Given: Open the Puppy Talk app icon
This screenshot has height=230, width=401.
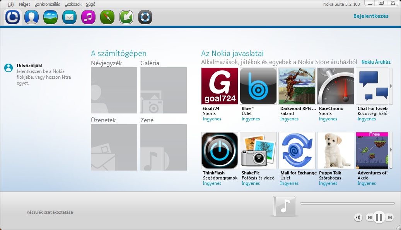Looking at the screenshot, I should 336,151.
